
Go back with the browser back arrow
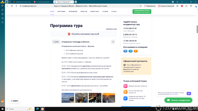pyautogui.click(x=7, y=6)
